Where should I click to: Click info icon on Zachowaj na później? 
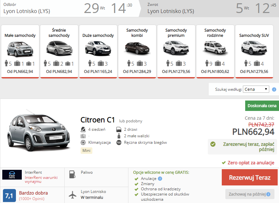[x=268, y=194]
